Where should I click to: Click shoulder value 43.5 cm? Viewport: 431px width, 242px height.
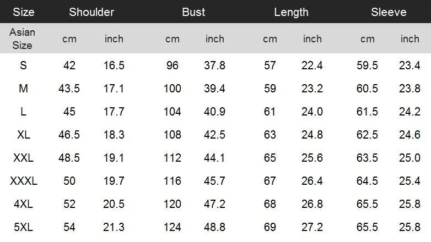coord(69,89)
